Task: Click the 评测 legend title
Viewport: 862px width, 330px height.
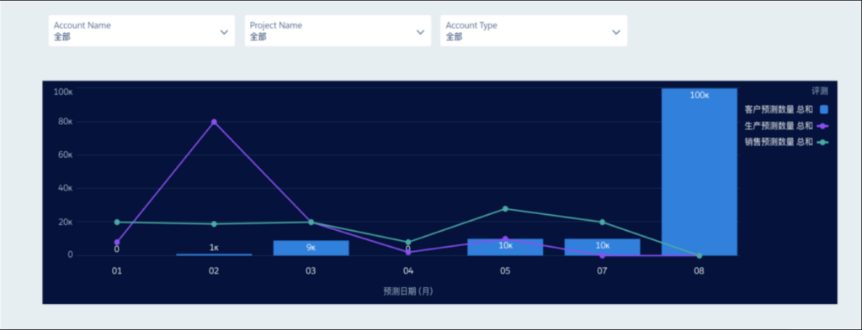Action: (820, 91)
